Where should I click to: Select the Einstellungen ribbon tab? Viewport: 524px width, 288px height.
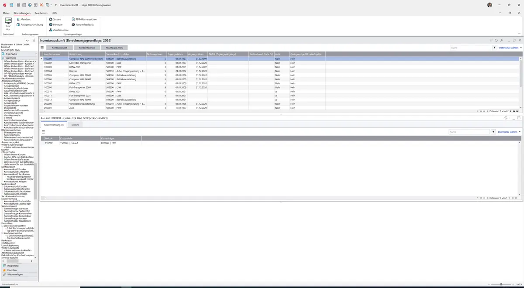point(22,13)
